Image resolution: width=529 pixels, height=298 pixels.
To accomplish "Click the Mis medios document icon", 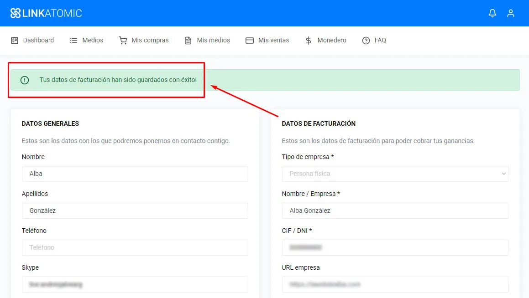I will 188,41.
